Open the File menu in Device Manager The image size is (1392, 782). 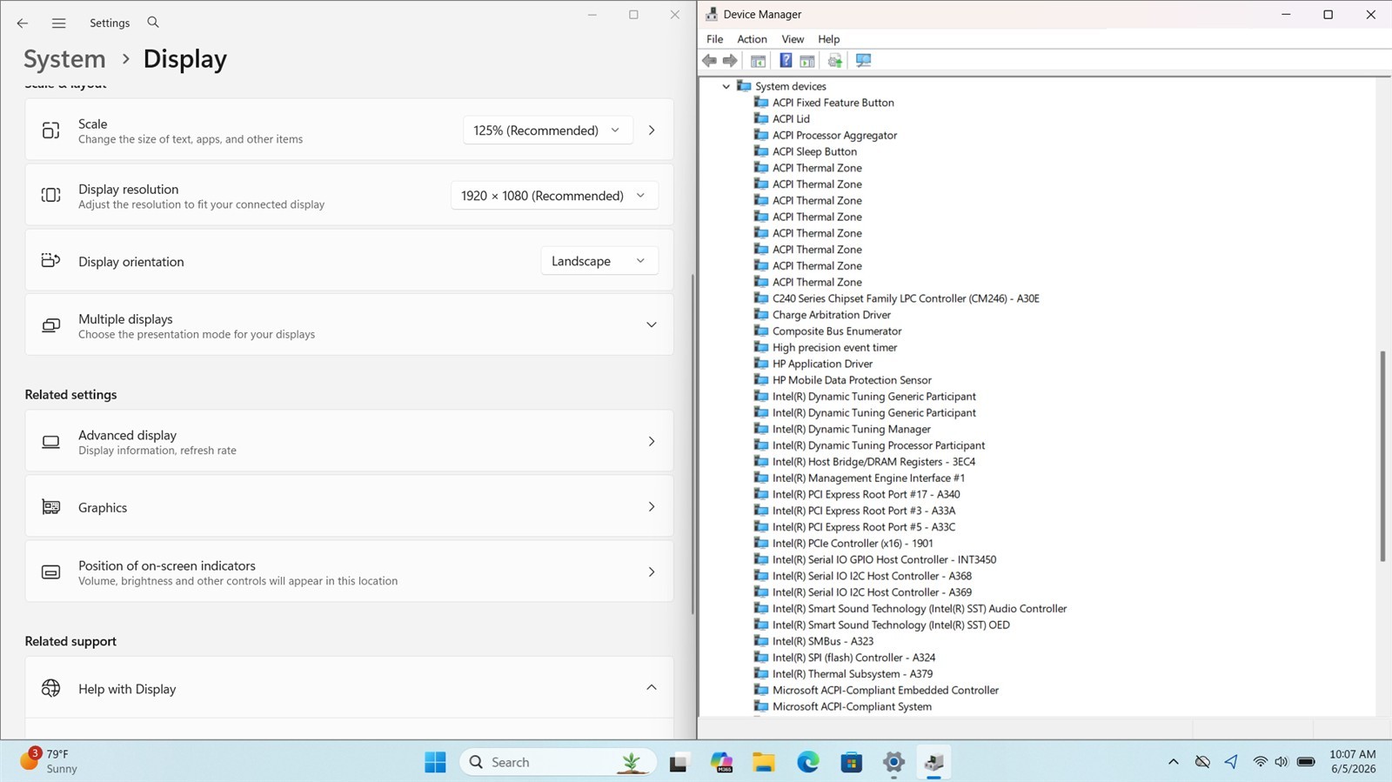point(715,39)
